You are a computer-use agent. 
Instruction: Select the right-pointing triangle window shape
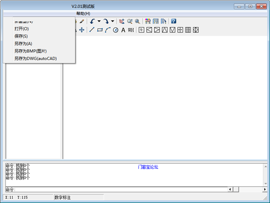157,30
